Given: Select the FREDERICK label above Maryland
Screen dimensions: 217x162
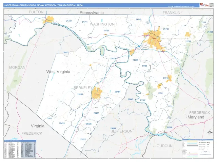Looking at the screenshot, I should (200, 113).
